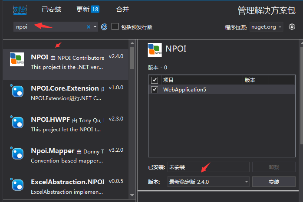
Task: Click scroll-down arrow of package list
Action: click(x=132, y=195)
